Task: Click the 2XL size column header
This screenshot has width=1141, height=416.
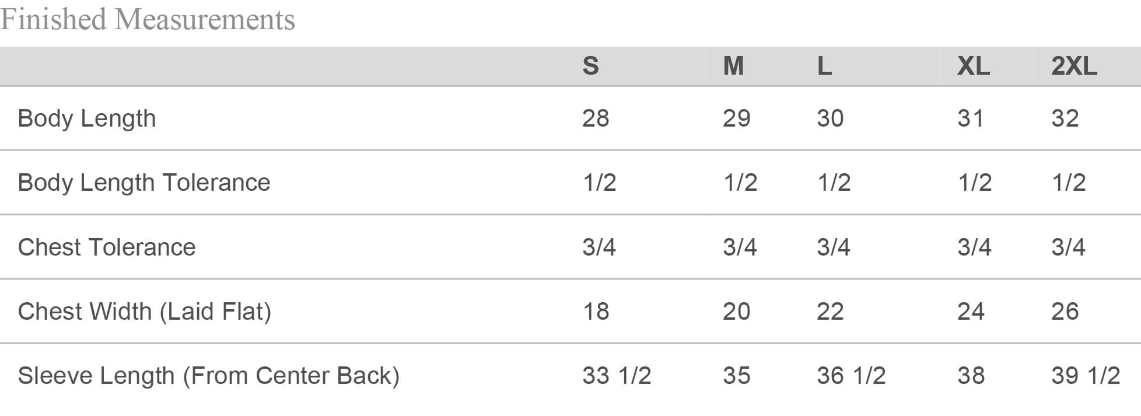Action: (1074, 65)
